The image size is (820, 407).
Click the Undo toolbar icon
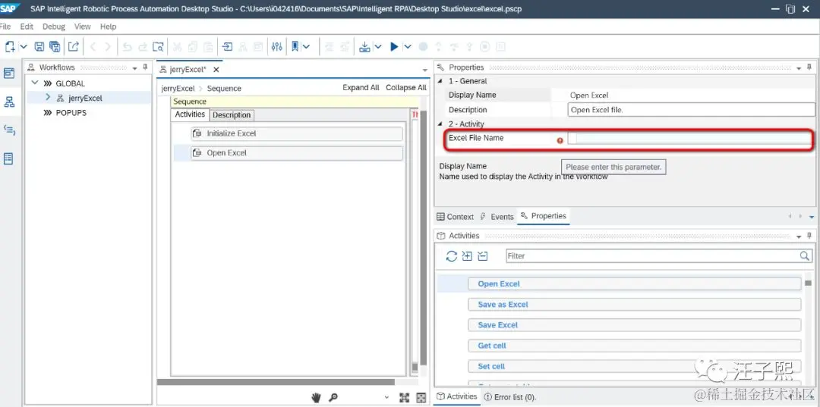(127, 47)
